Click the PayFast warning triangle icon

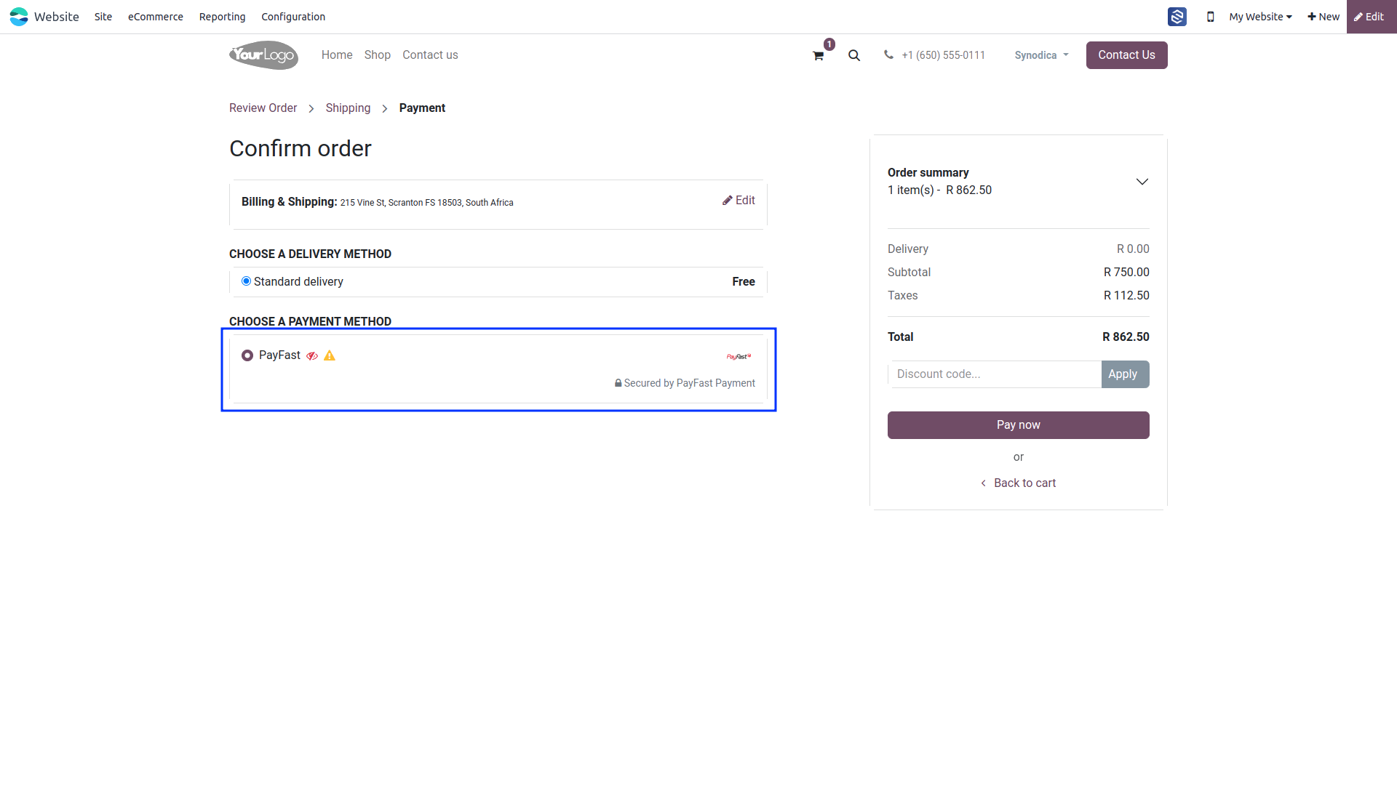click(x=330, y=355)
